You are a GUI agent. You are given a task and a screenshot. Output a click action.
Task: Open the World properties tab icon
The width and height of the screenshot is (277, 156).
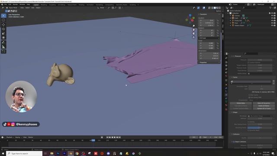(x=226, y=76)
